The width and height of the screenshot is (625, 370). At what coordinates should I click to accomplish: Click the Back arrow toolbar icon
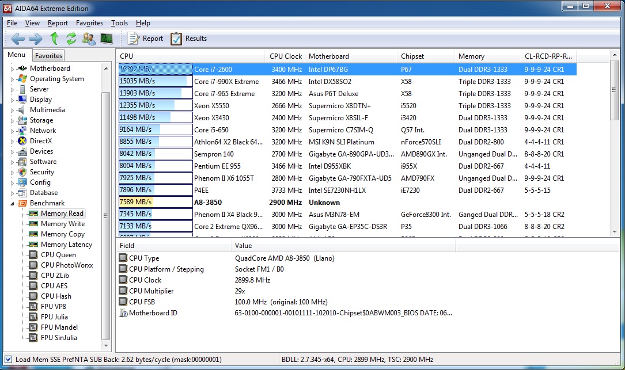coord(18,39)
